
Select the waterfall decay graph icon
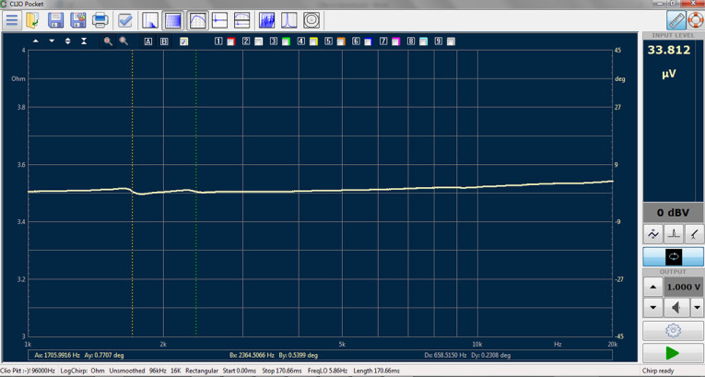coord(150,20)
